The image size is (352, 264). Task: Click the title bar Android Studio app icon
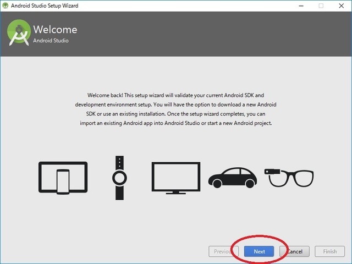(x=5, y=5)
